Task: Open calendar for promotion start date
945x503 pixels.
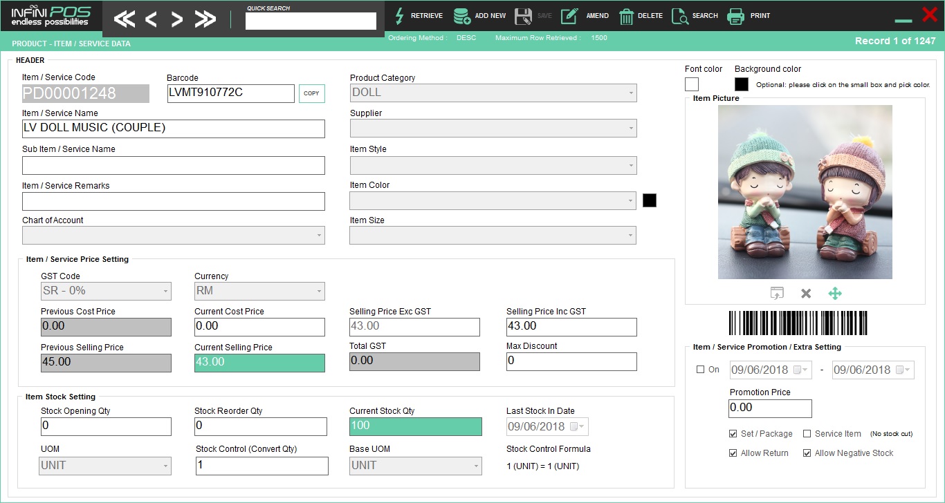Action: [x=800, y=370]
